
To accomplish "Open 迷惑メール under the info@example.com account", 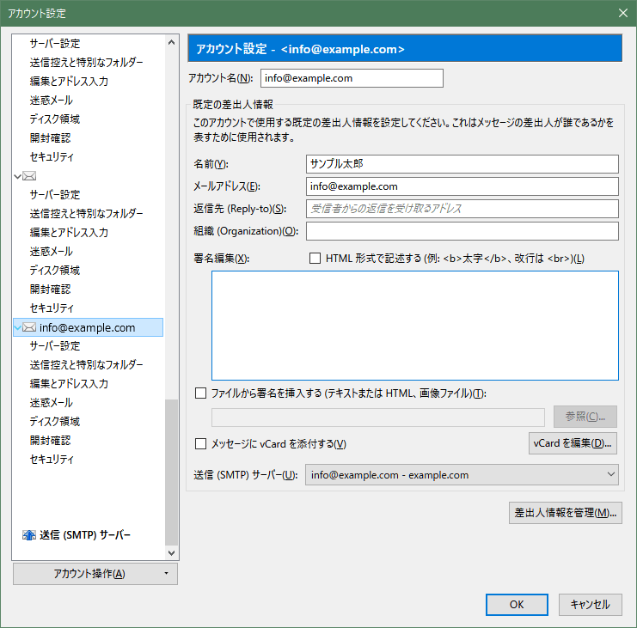I will 51,402.
